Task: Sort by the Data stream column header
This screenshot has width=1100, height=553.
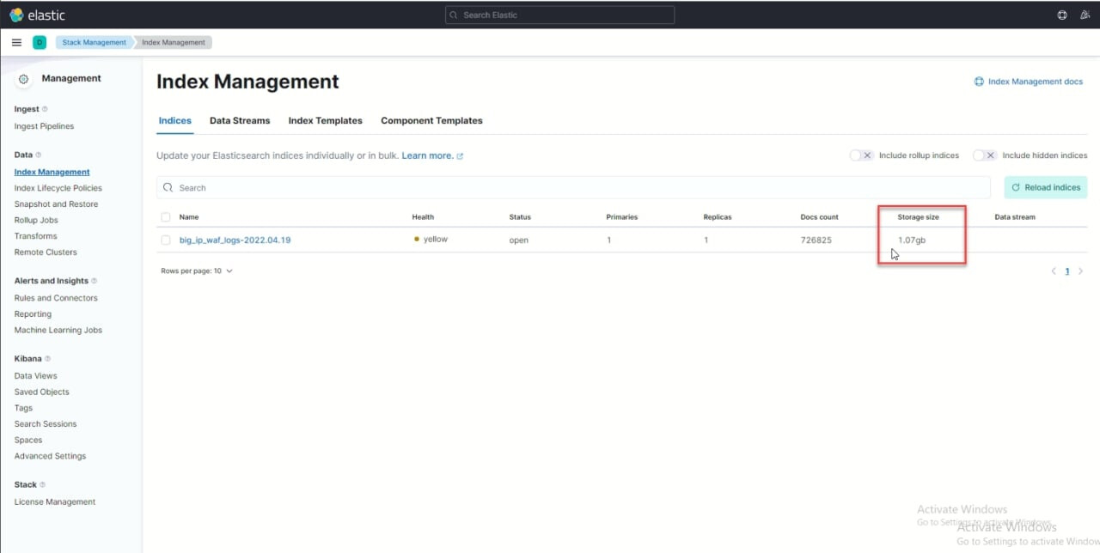Action: click(1015, 217)
